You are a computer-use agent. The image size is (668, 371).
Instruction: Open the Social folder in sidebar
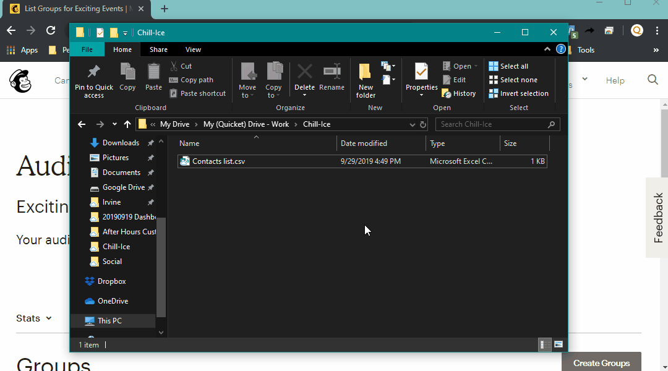pos(112,262)
